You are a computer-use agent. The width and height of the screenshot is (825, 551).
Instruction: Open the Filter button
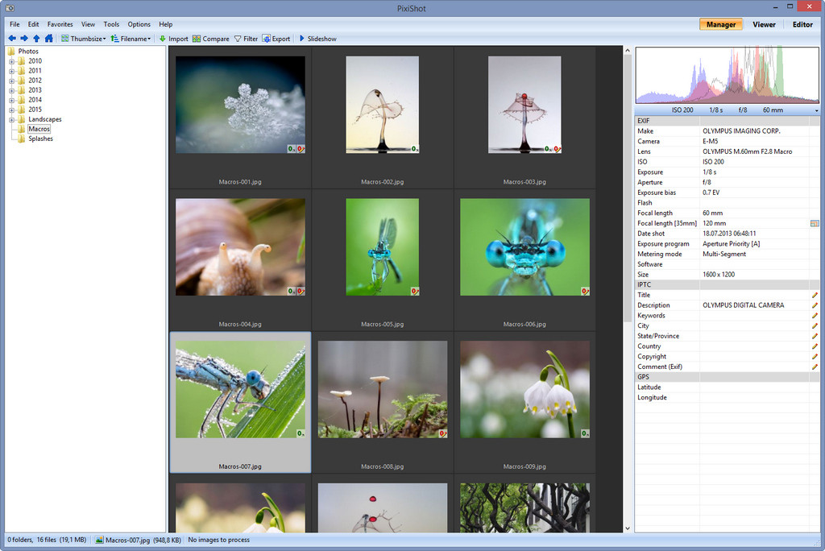[x=247, y=39]
